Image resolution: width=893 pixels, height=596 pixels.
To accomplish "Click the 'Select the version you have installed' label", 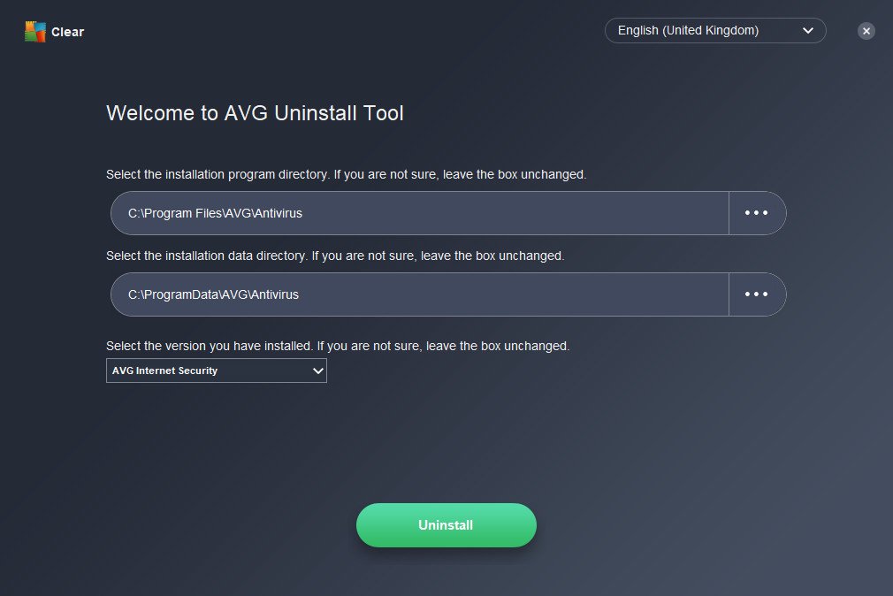I will pyautogui.click(x=338, y=346).
